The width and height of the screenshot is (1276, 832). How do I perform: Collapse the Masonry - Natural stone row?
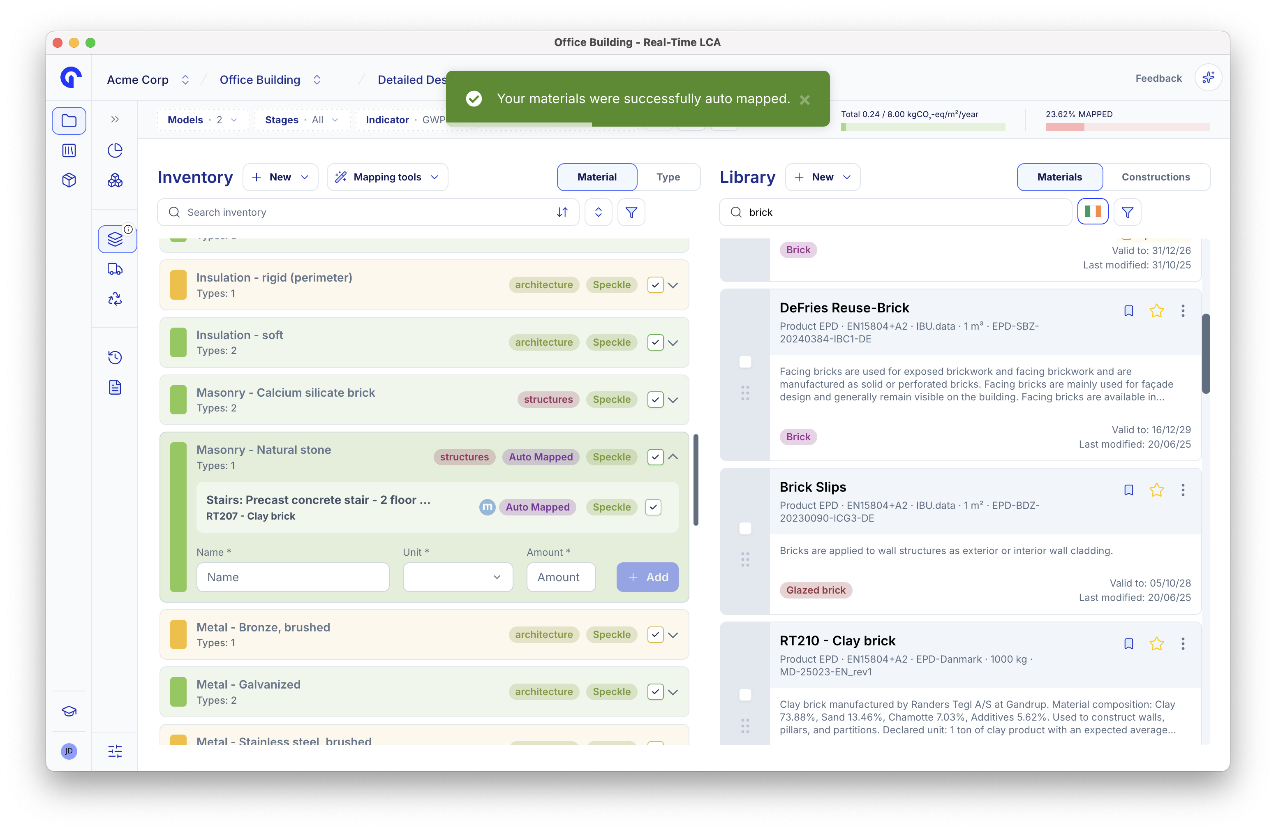[x=673, y=457]
